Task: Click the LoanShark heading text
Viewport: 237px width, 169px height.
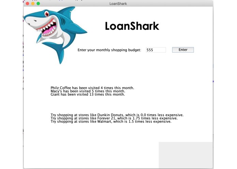Action: click(x=132, y=26)
